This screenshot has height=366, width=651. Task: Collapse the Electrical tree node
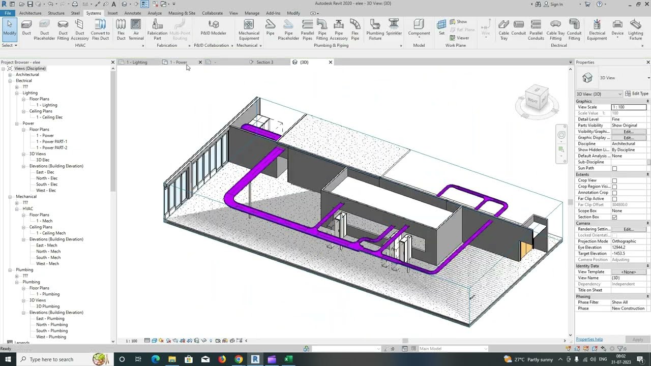click(10, 81)
